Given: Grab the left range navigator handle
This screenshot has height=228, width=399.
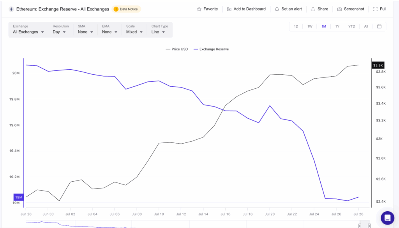Looking at the screenshot, I should (x=360, y=226).
